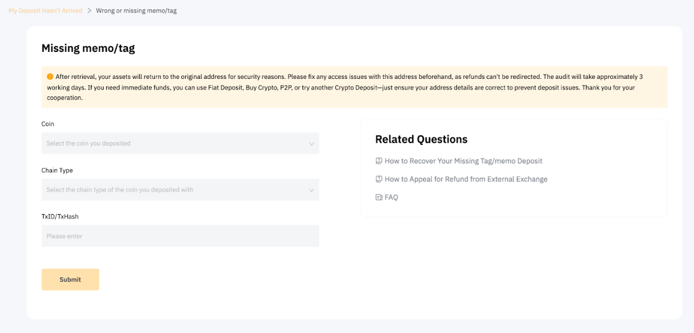The height and width of the screenshot is (333, 694).
Task: Click the chevron separator in the breadcrumb
Action: click(x=89, y=10)
